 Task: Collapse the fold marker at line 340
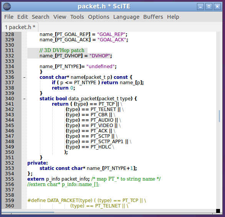(25, 99)
